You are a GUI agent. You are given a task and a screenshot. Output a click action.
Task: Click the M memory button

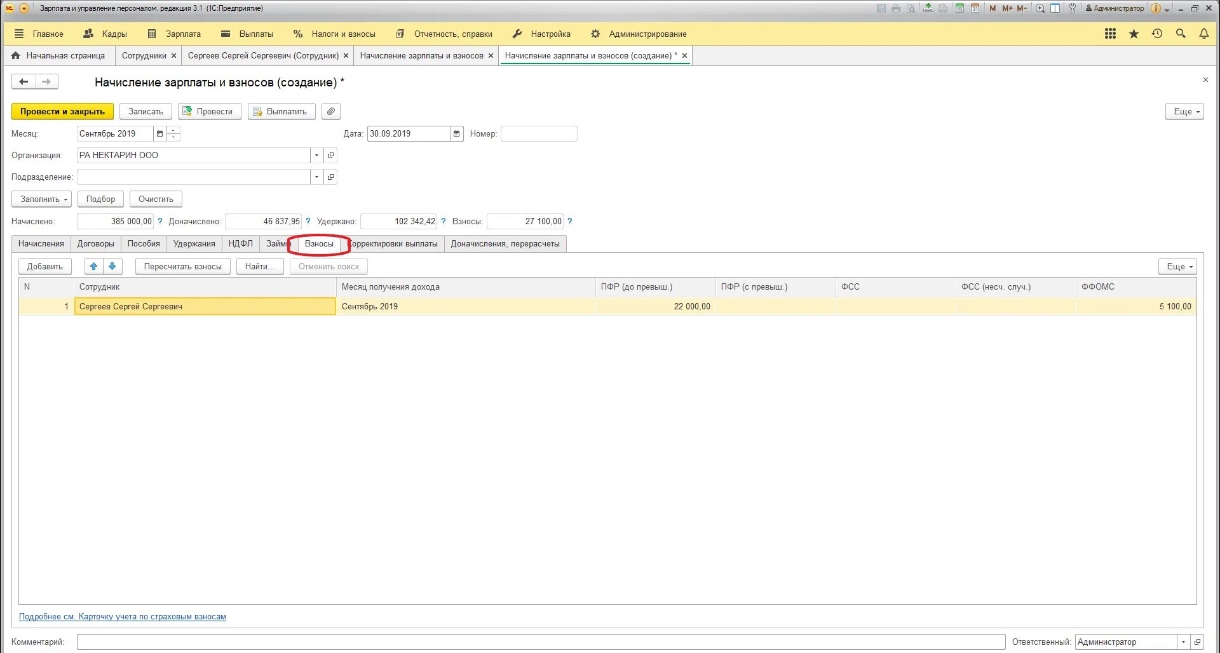[993, 8]
